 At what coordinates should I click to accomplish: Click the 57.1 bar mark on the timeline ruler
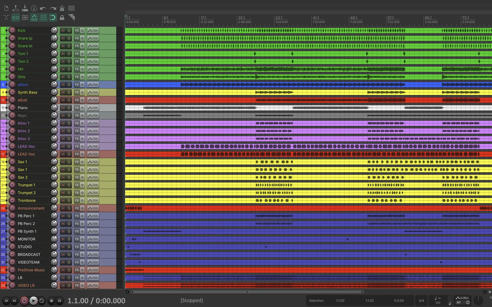point(390,18)
